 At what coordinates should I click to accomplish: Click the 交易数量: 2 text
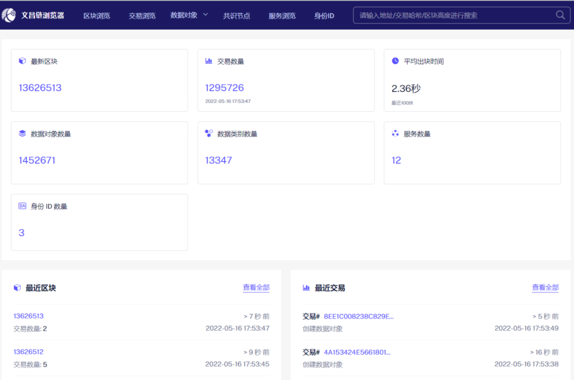(x=30, y=329)
